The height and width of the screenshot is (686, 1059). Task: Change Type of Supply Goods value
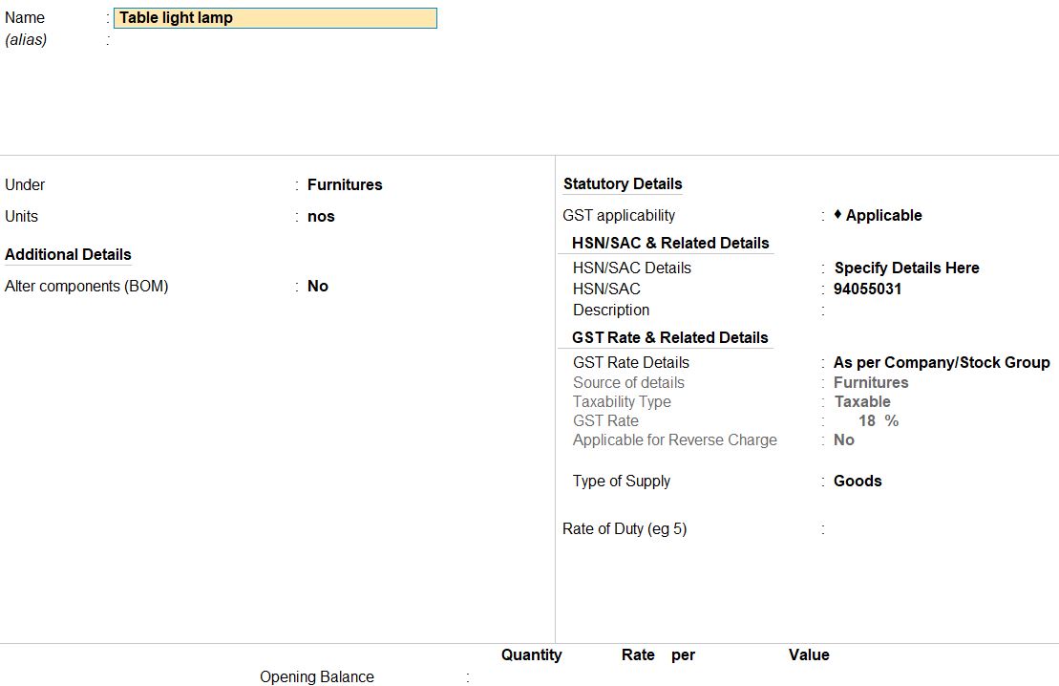tap(857, 482)
